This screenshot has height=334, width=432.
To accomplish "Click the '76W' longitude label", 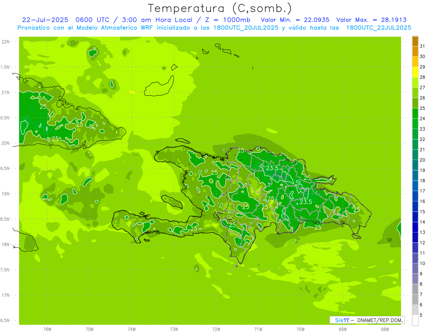I will [47, 329].
